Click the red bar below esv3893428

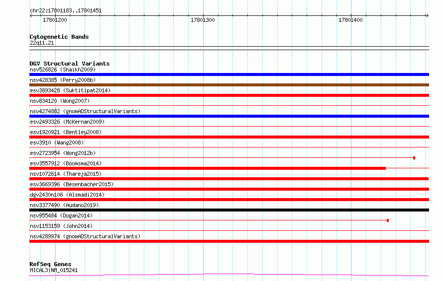coord(229,95)
